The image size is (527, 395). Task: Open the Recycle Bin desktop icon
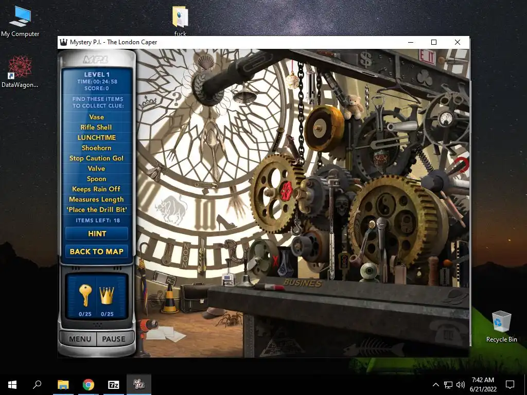coord(501,326)
